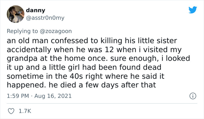Click the "Replying to" label

coord(22,31)
